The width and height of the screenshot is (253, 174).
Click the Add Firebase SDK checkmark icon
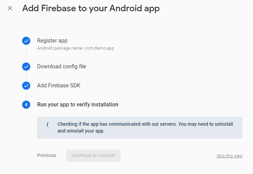26,86
